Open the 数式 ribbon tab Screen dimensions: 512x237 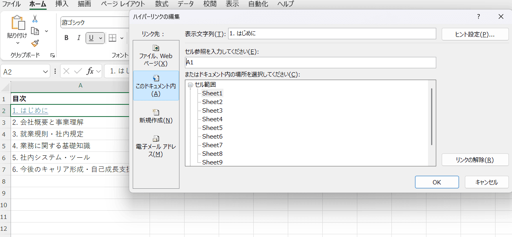162,4
